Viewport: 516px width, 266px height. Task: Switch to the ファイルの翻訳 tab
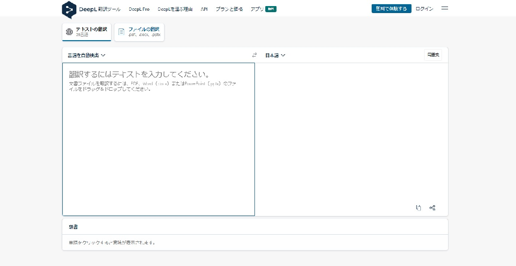coord(139,32)
